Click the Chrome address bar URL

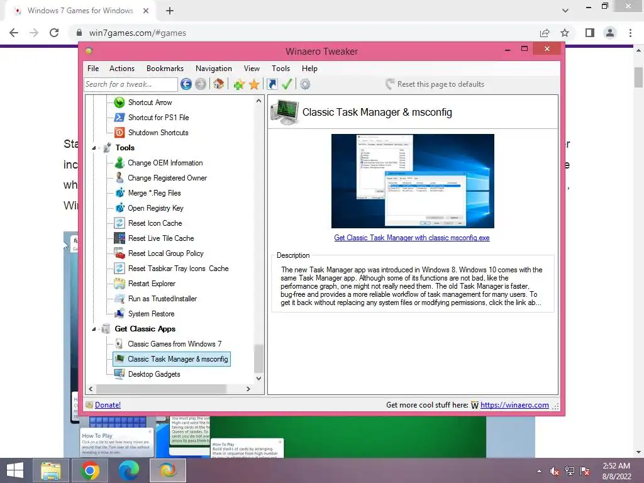[x=138, y=33]
